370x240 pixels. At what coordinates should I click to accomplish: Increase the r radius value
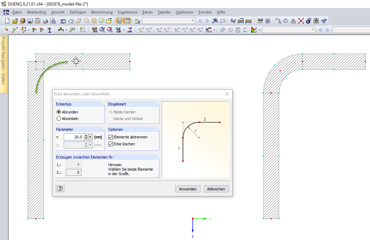(86, 136)
